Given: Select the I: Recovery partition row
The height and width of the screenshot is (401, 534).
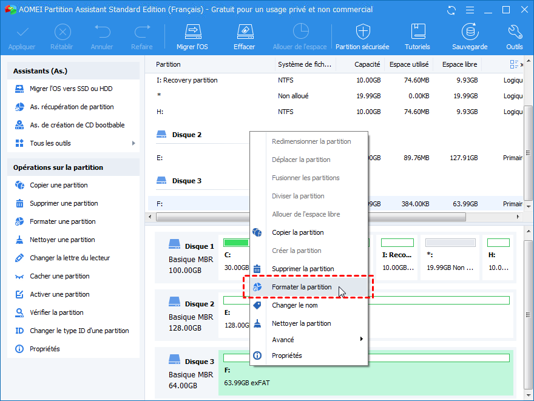Looking at the screenshot, I should coord(335,80).
